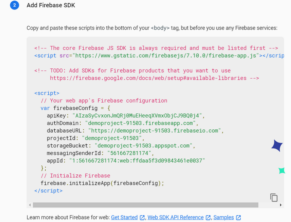This screenshot has height=222, width=291.
Task: Open the Get Started link
Action: pyautogui.click(x=124, y=218)
